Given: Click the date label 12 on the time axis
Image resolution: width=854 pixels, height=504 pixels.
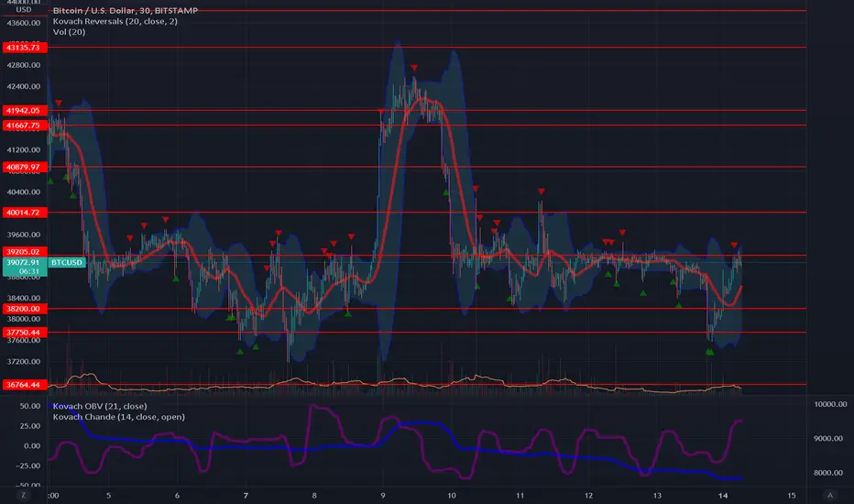Looking at the screenshot, I should point(589,495).
